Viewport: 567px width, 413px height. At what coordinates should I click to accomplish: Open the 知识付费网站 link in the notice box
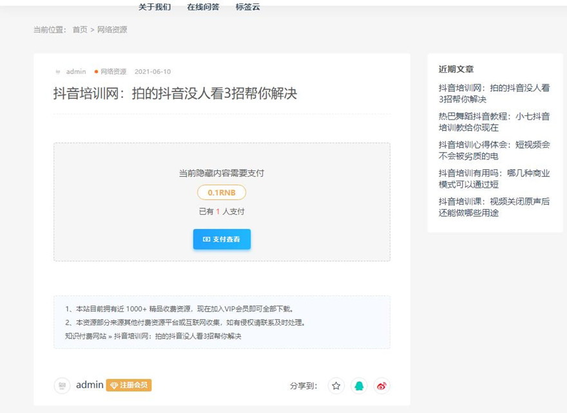(x=86, y=336)
